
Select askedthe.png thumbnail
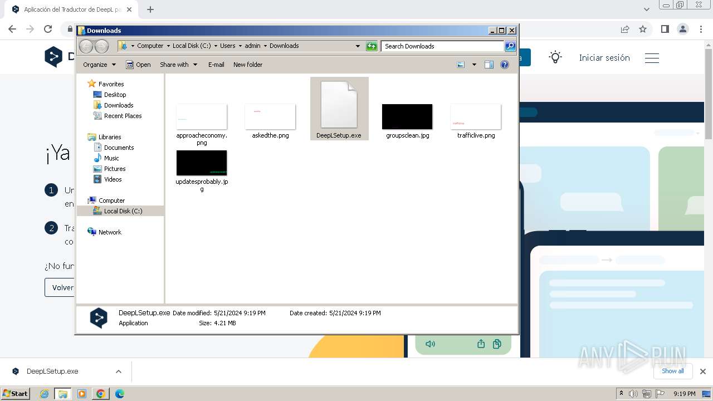tap(270, 116)
